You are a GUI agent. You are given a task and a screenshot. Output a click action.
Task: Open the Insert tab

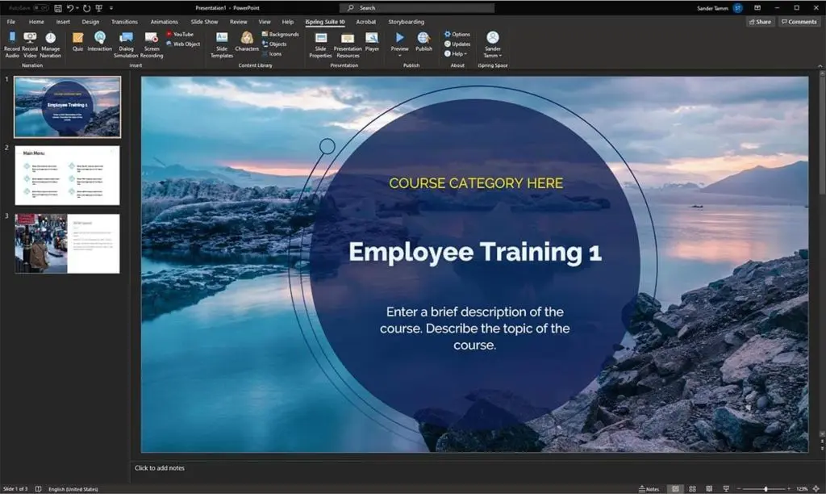63,22
